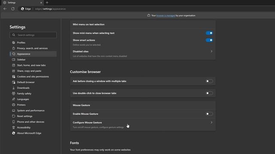Disable the Show smart actions toggle
Image resolution: width=275 pixels, height=154 pixels.
point(209,40)
